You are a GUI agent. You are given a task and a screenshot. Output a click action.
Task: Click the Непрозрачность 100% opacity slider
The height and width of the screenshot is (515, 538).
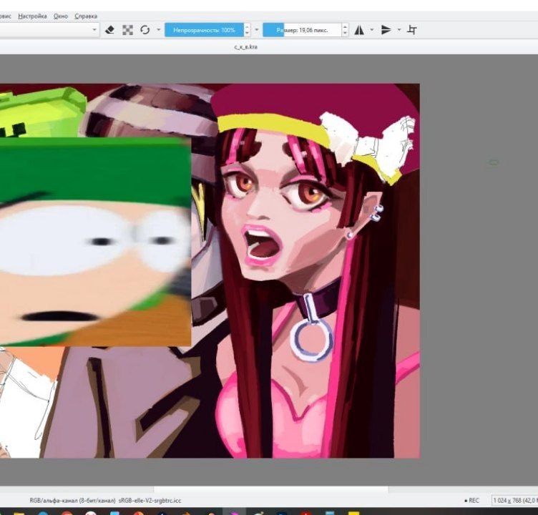tap(204, 30)
